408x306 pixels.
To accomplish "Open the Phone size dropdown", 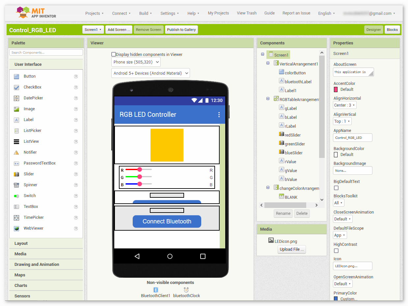I will pyautogui.click(x=136, y=62).
